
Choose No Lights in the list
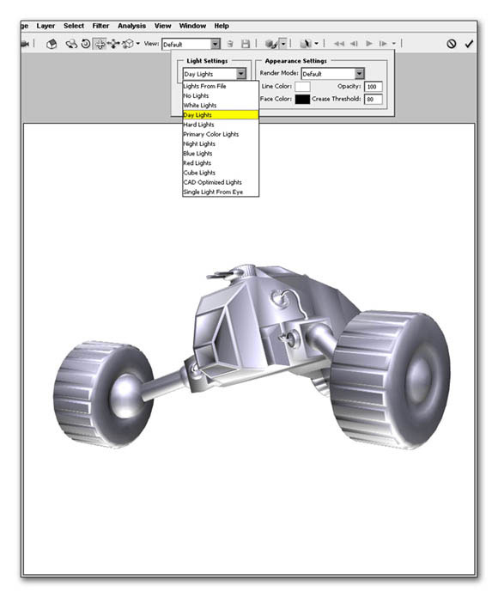point(221,95)
